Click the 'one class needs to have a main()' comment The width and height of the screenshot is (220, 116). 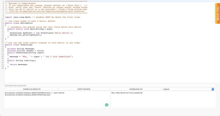coord(30,21)
